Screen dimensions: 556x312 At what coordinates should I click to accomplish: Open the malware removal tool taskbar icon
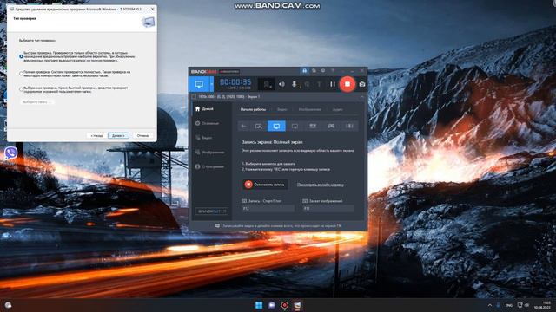(x=297, y=305)
